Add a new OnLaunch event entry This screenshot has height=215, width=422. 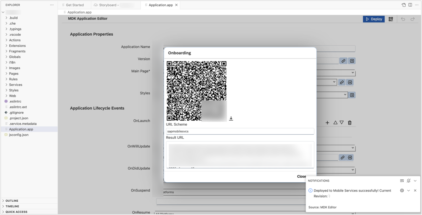click(x=327, y=123)
